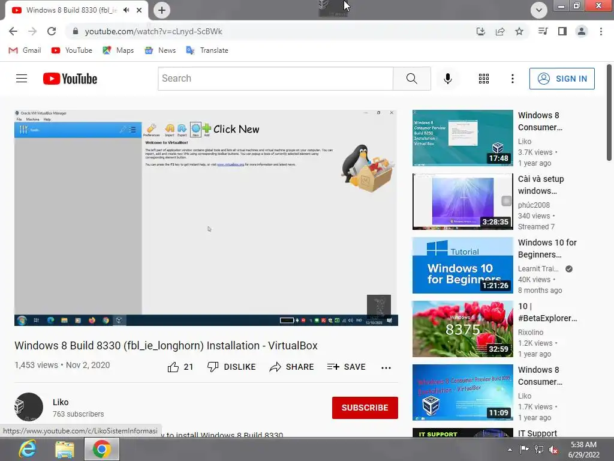Click the address bar URL
Image resolution: width=614 pixels, height=461 pixels.
tap(153, 31)
